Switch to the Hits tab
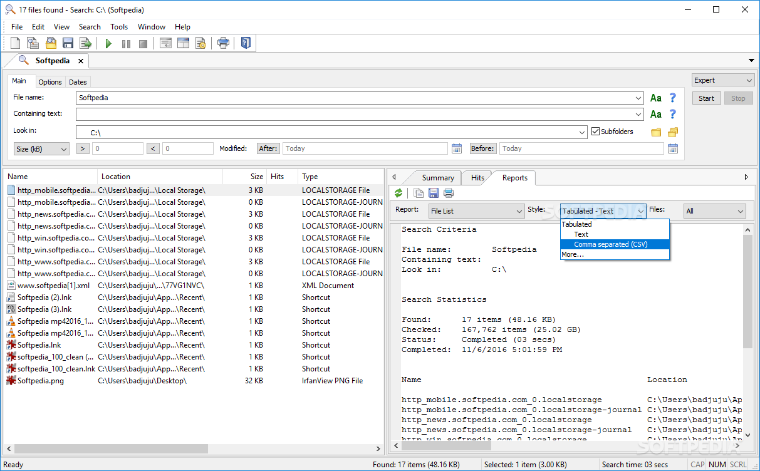The width and height of the screenshot is (760, 471). coord(477,178)
